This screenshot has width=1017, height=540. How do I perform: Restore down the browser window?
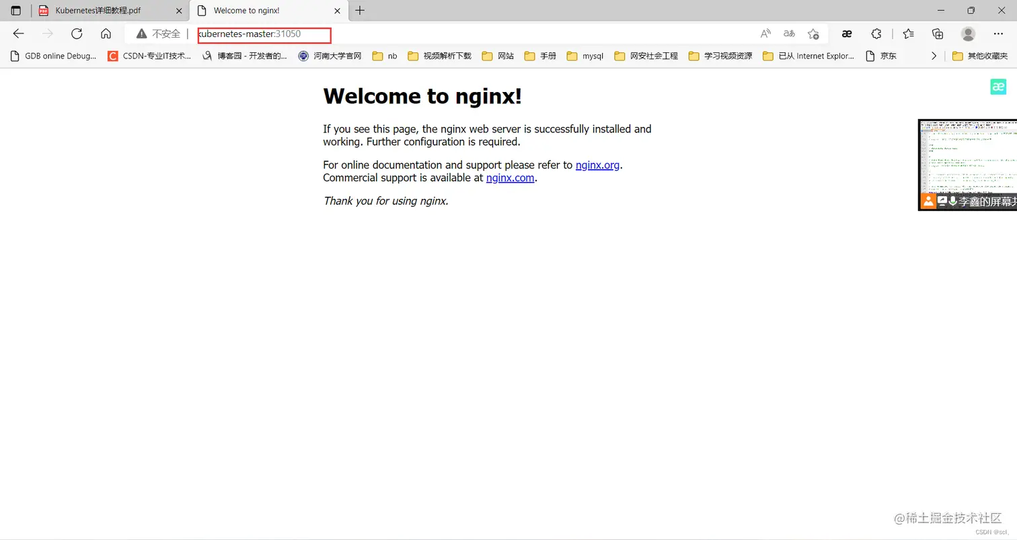[971, 11]
